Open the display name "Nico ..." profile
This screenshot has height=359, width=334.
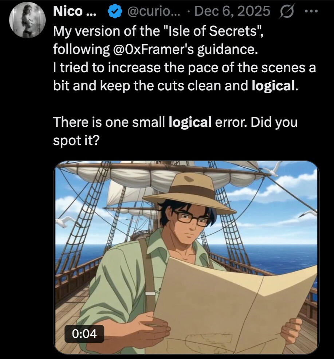click(x=75, y=11)
